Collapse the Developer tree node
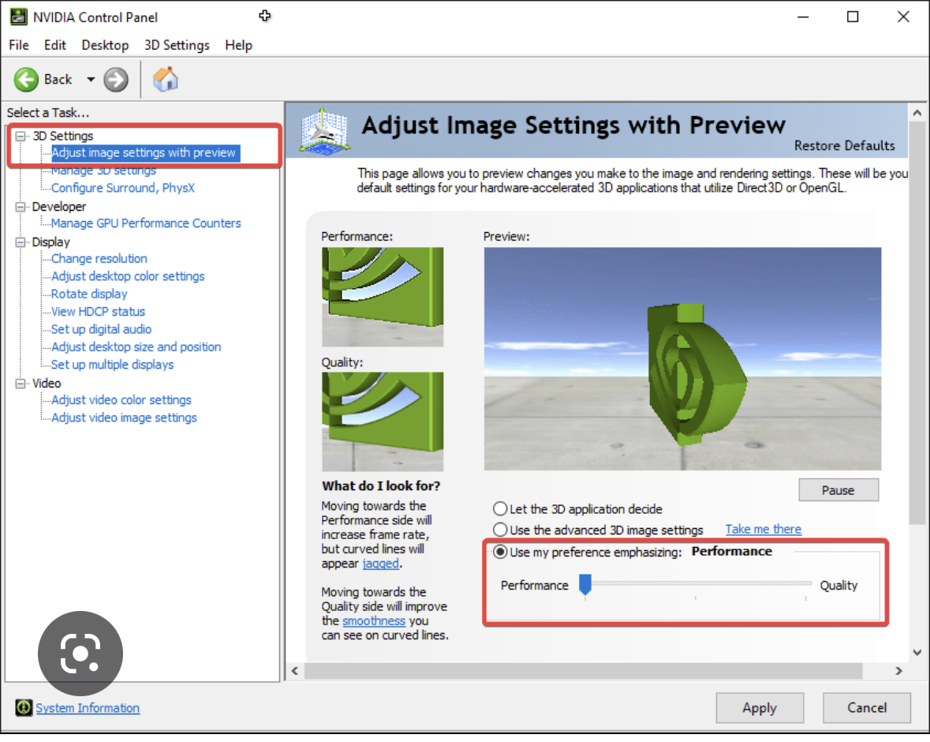 [x=21, y=207]
